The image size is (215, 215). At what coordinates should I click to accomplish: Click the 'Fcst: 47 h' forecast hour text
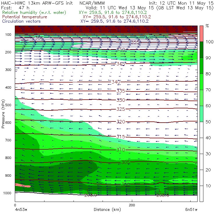tap(15, 8)
